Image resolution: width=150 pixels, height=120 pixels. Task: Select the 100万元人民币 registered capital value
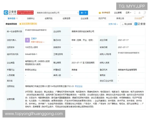pos(31,47)
